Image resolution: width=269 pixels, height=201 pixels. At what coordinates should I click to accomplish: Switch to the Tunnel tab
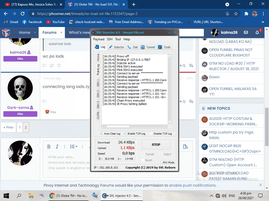tap(148, 47)
